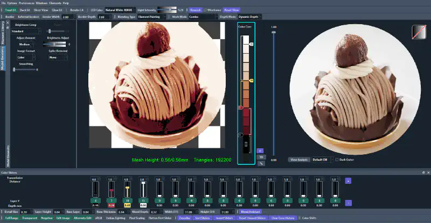Check the Dark Outer checkbox
This screenshot has width=431, height=223.
(337, 160)
